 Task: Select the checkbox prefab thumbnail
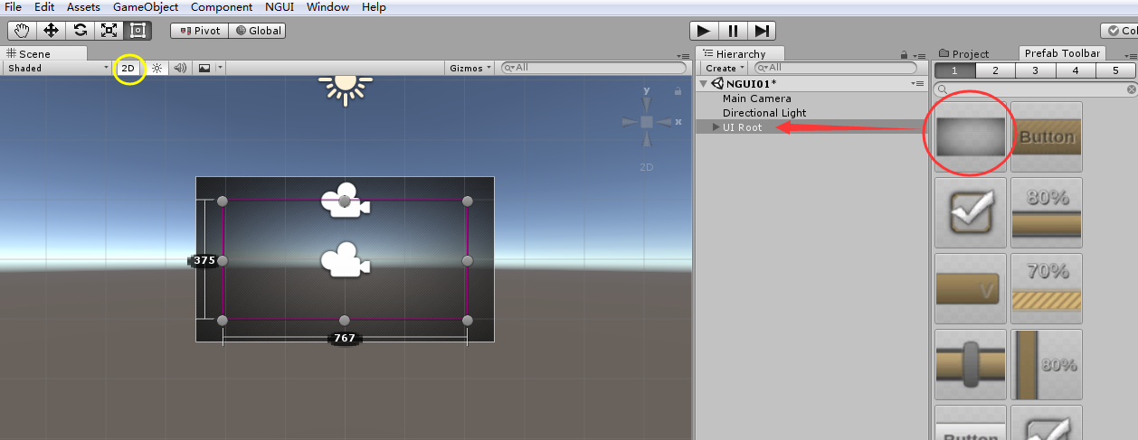pos(970,212)
